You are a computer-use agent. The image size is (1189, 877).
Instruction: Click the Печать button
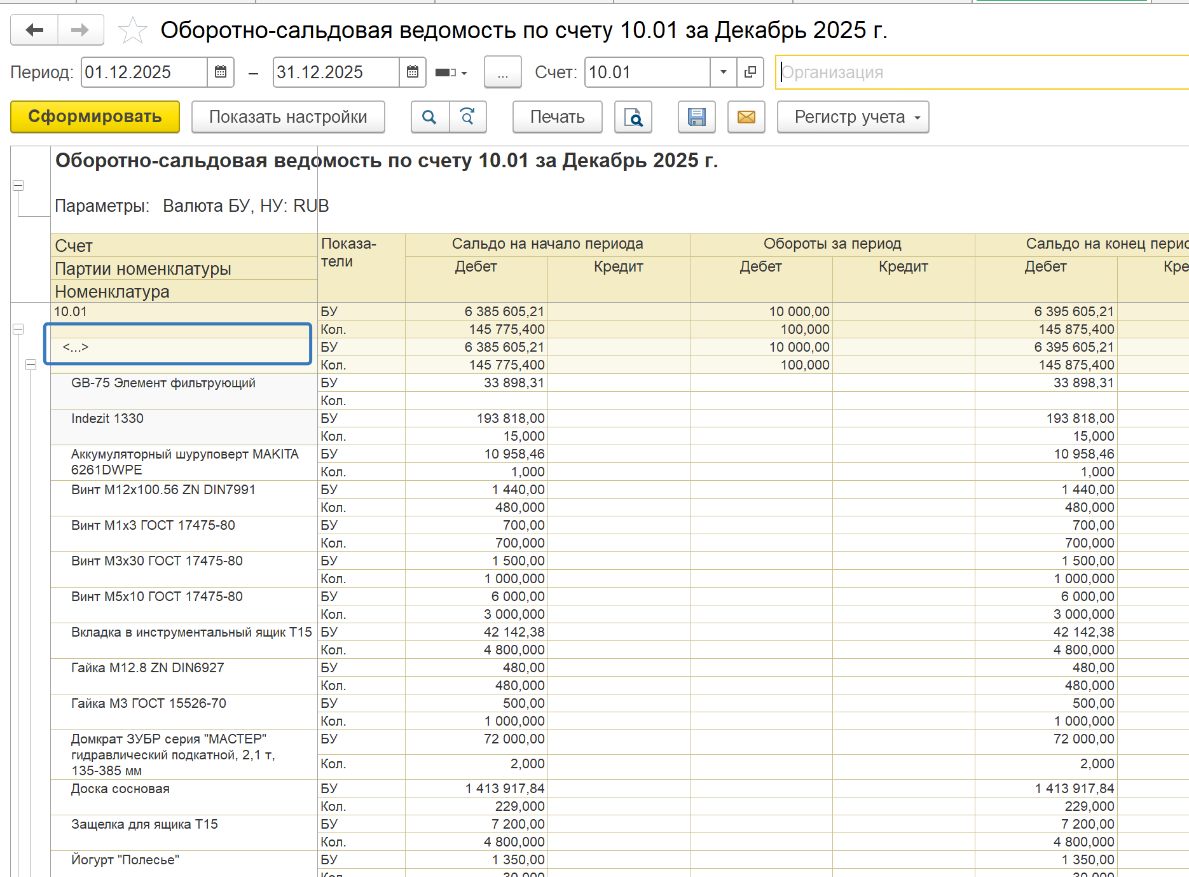pos(558,116)
